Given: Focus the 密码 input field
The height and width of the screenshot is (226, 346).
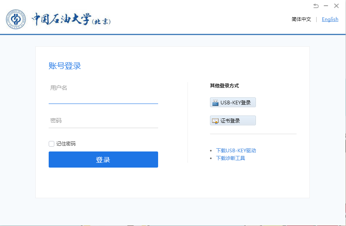Looking at the screenshot, I should (103, 121).
